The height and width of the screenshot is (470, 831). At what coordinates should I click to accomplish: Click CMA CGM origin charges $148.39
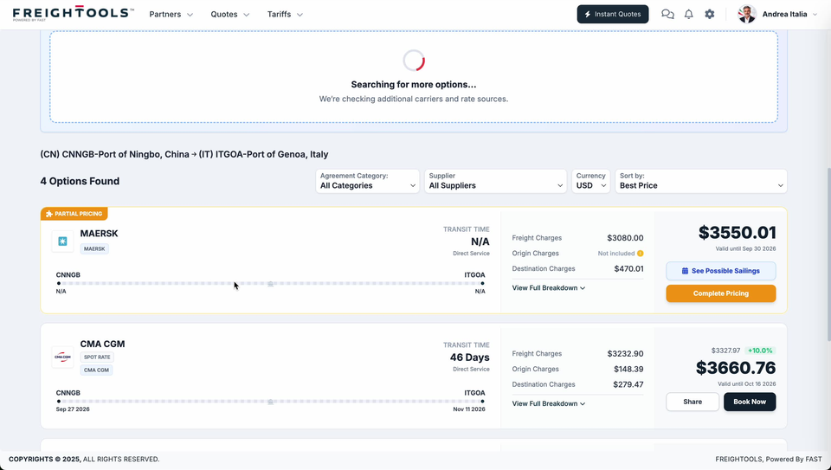[629, 369]
